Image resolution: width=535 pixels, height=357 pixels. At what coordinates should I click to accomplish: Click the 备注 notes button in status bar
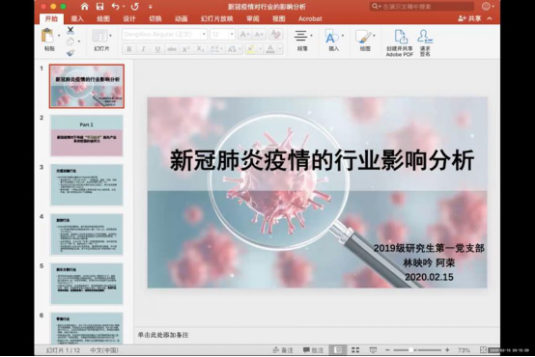[x=283, y=350]
